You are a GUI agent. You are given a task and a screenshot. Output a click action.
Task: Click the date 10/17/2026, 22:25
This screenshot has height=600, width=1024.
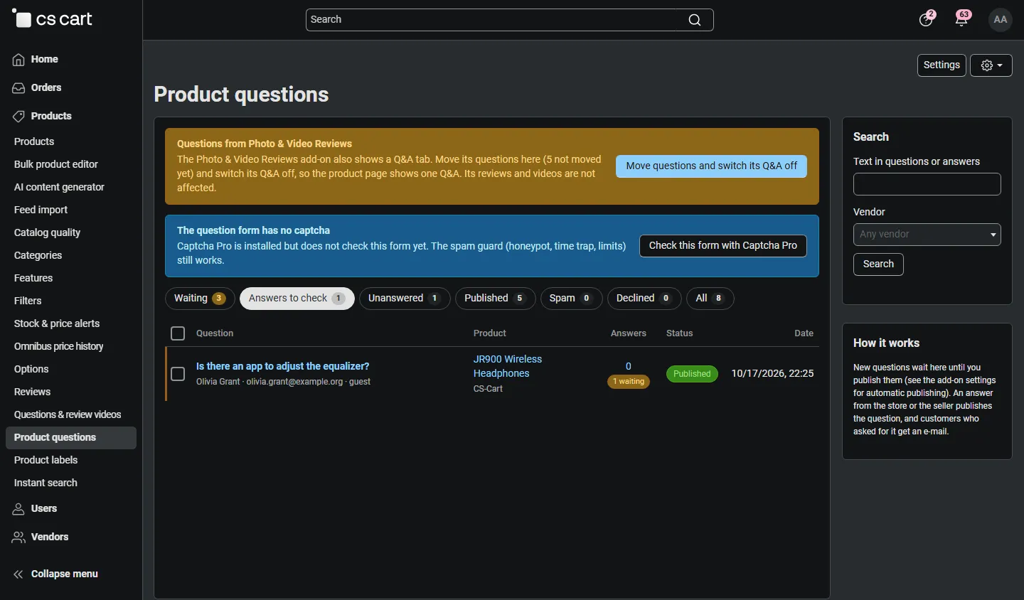point(772,374)
